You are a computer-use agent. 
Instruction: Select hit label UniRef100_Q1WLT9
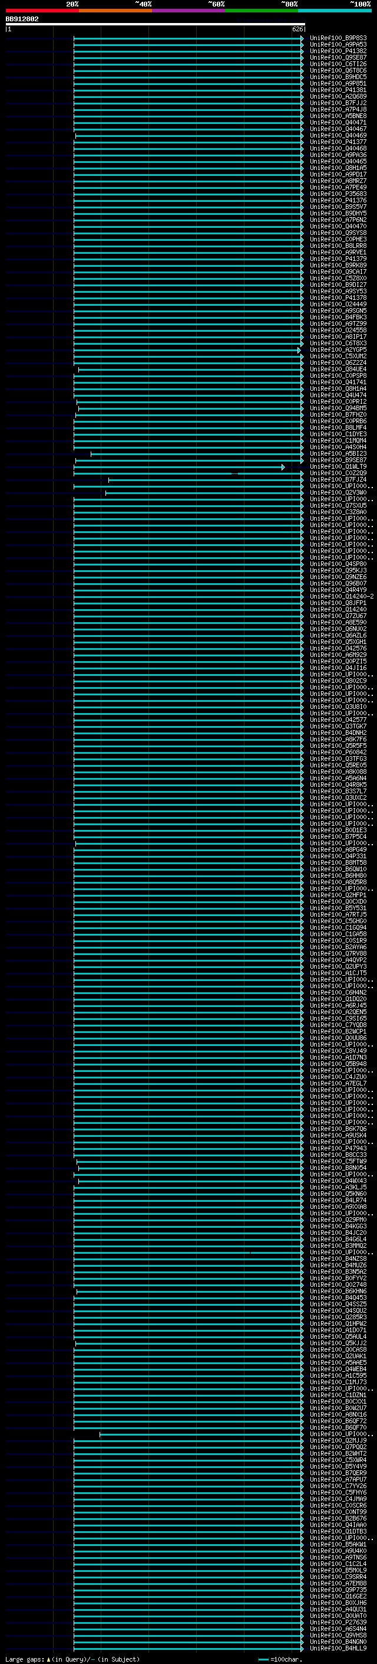pyautogui.click(x=338, y=466)
